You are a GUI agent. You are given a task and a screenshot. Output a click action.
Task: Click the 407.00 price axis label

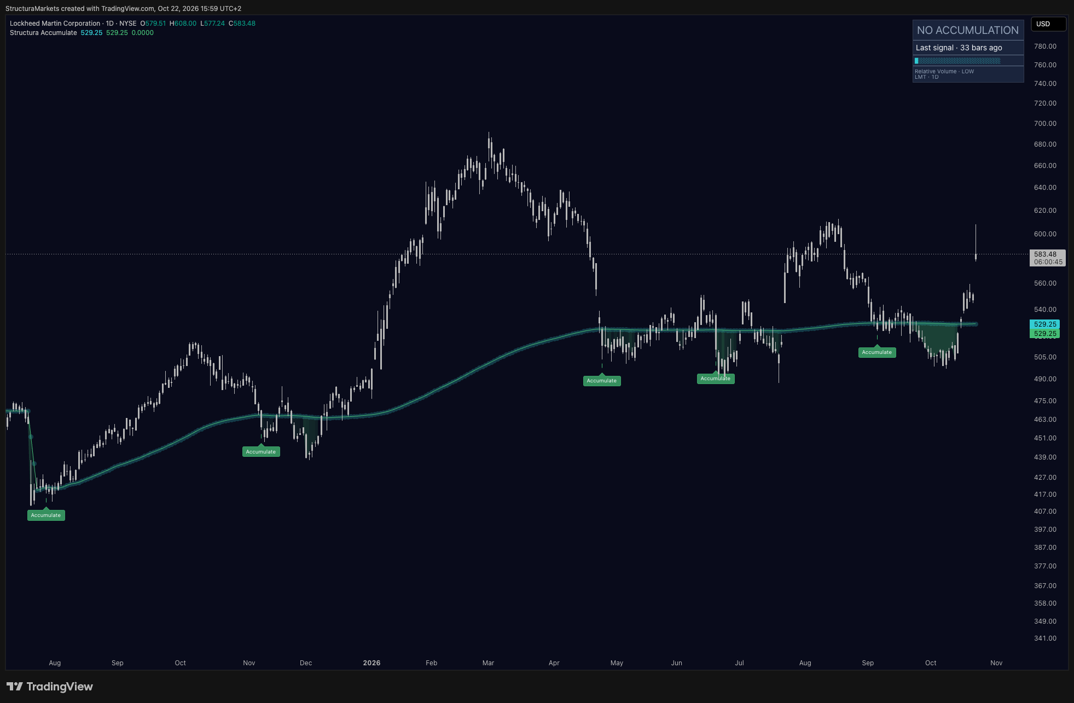[1045, 512]
